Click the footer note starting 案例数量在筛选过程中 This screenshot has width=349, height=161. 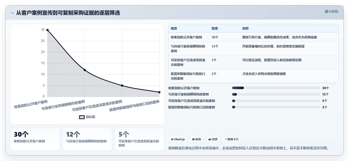[249, 148]
